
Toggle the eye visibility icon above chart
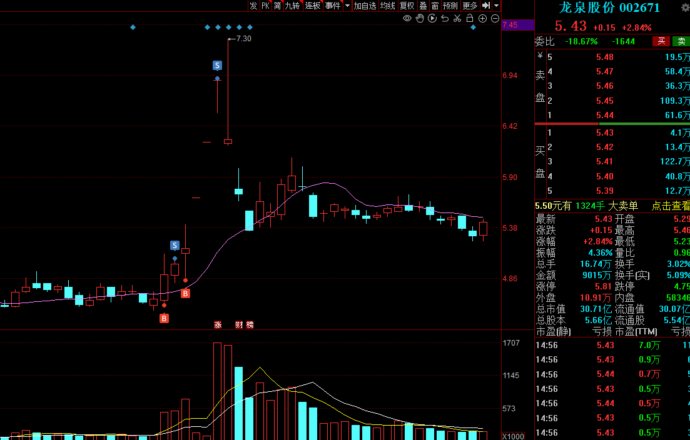pos(407,19)
